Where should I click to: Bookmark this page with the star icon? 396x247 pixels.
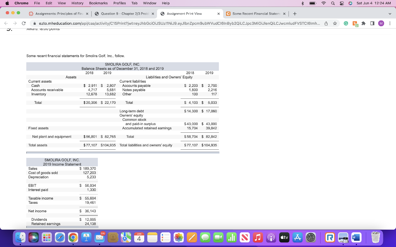tap(335, 24)
